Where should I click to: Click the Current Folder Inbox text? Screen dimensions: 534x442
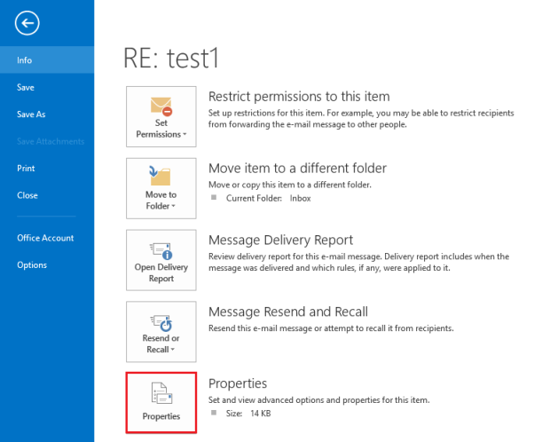[x=269, y=198]
